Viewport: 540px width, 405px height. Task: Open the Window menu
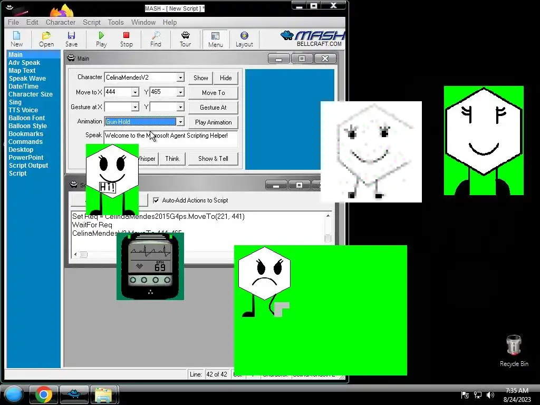click(143, 22)
